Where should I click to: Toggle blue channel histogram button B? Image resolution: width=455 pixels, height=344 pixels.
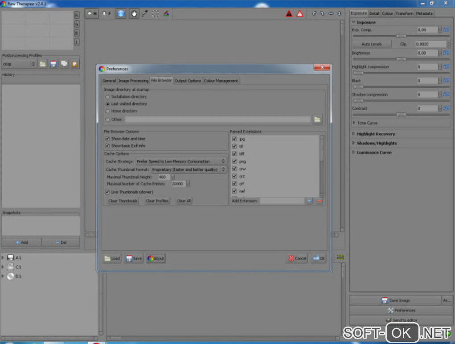[x=77, y=33]
